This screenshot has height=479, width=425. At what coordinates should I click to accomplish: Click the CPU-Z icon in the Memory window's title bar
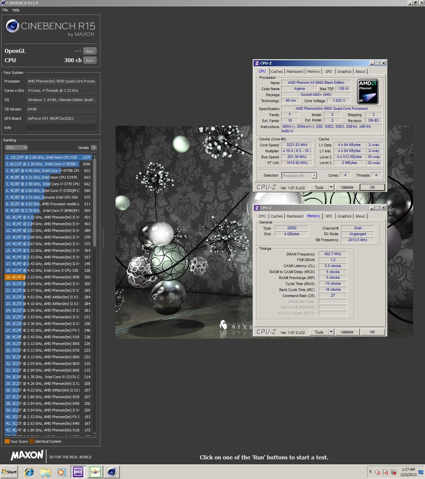(x=257, y=208)
